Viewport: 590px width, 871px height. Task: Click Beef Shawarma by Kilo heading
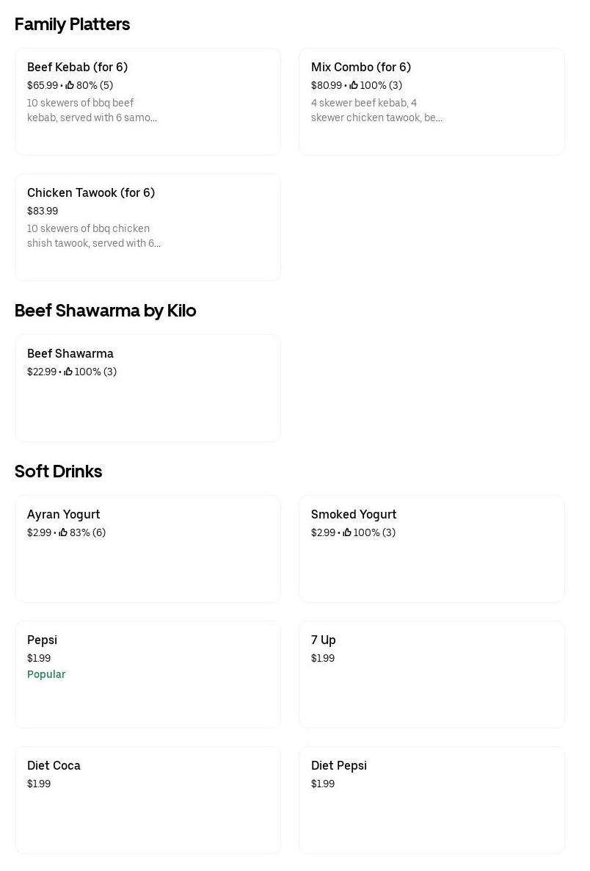(105, 311)
